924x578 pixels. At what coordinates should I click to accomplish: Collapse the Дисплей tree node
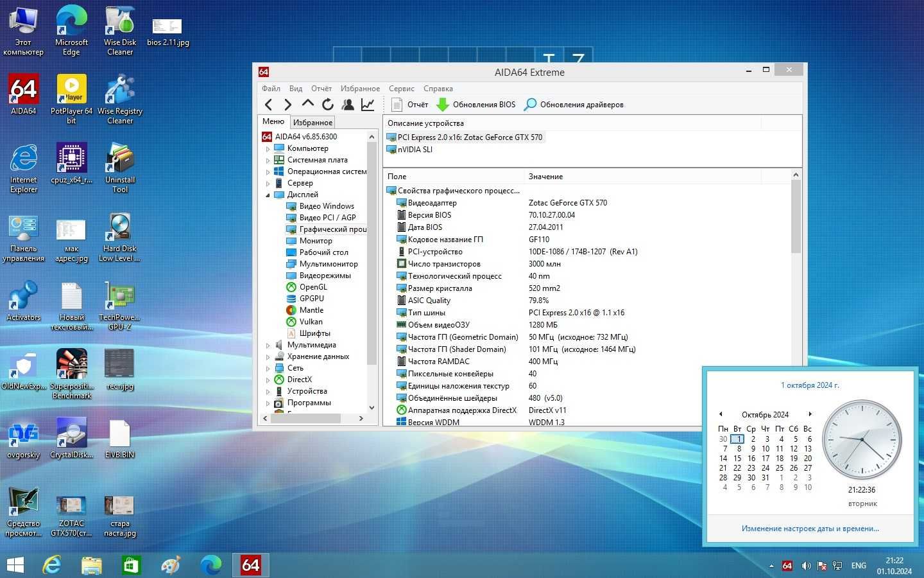[x=268, y=195]
